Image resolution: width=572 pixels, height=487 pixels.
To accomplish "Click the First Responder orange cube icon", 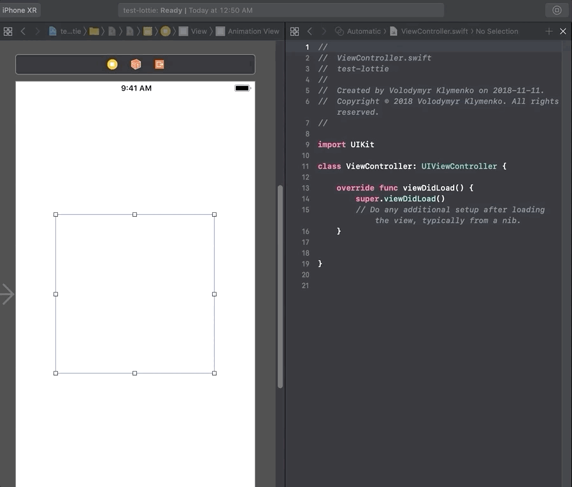I will (x=136, y=64).
